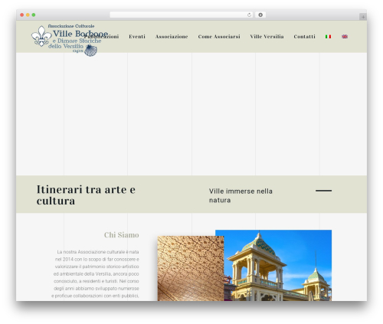Click the paragraph starting La nostra Associazione
Viewport: 383px width, 324px height.
pos(96,273)
